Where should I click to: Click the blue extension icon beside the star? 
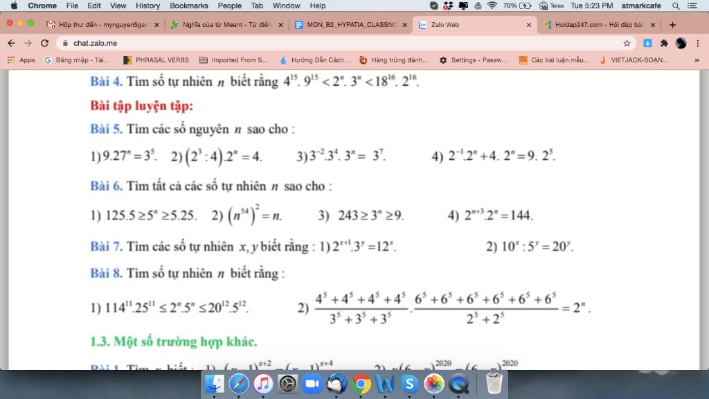(x=647, y=43)
